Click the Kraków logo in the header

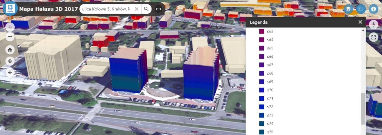click(10, 9)
